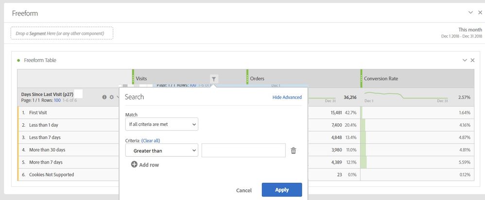Open the This month date range picker
This screenshot has height=200, width=485.
[469, 30]
